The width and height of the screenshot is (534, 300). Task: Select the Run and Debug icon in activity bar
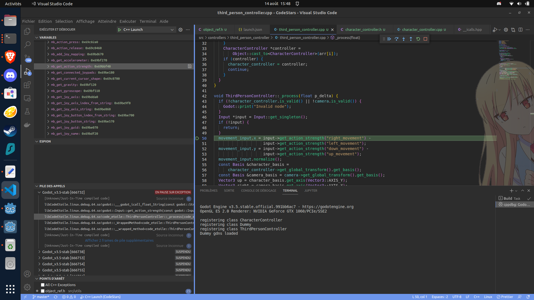point(27,71)
